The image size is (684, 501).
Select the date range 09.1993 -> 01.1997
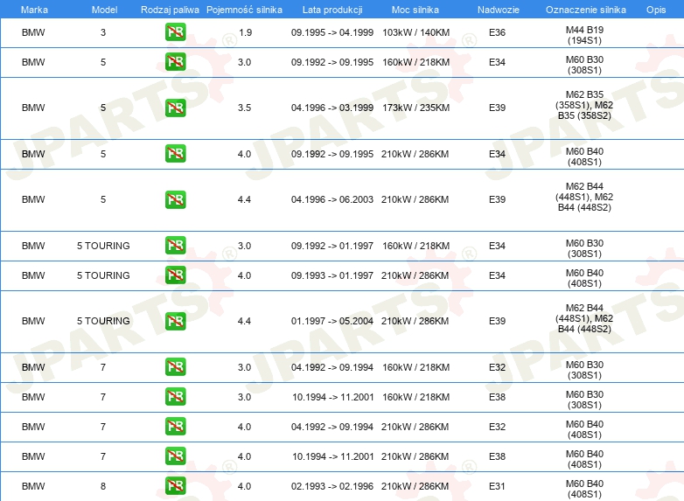332,275
